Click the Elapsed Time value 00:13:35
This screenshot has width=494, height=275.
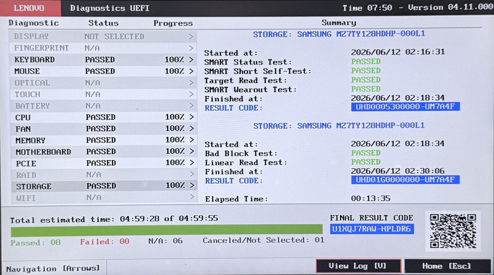click(x=371, y=198)
